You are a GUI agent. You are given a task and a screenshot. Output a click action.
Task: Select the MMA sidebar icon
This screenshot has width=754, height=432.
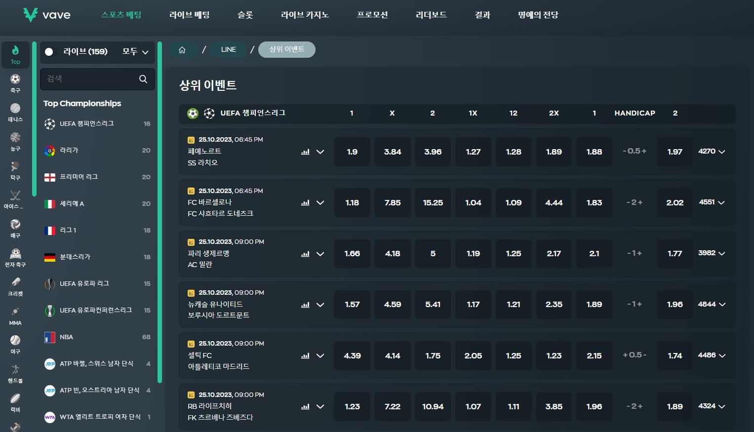[15, 312]
